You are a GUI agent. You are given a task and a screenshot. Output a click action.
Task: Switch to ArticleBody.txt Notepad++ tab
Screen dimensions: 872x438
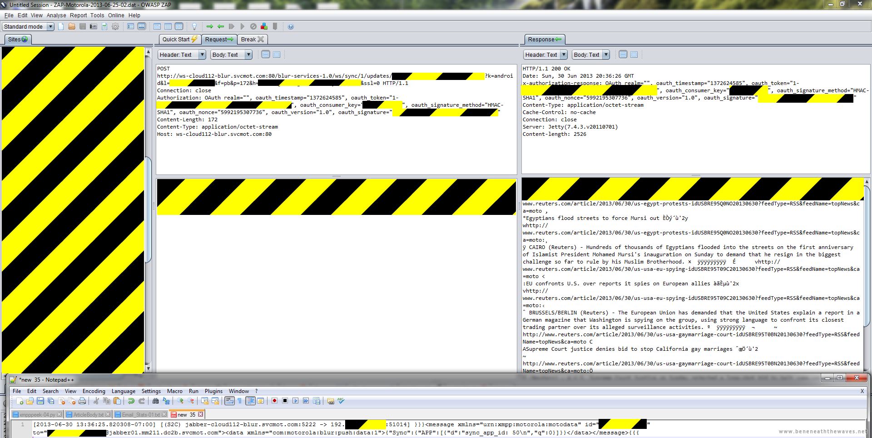89,414
